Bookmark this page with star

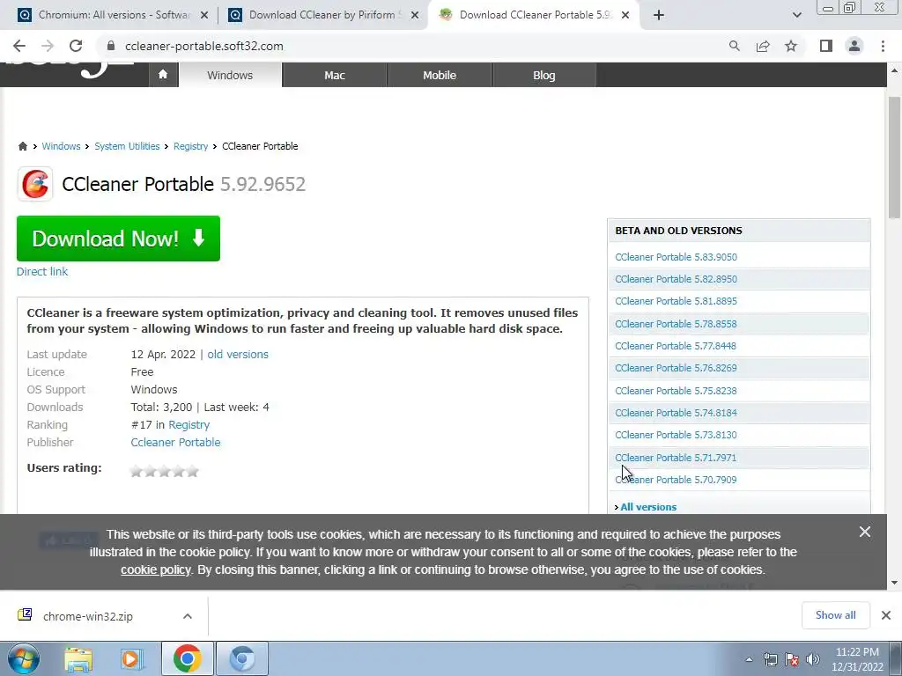click(x=791, y=46)
